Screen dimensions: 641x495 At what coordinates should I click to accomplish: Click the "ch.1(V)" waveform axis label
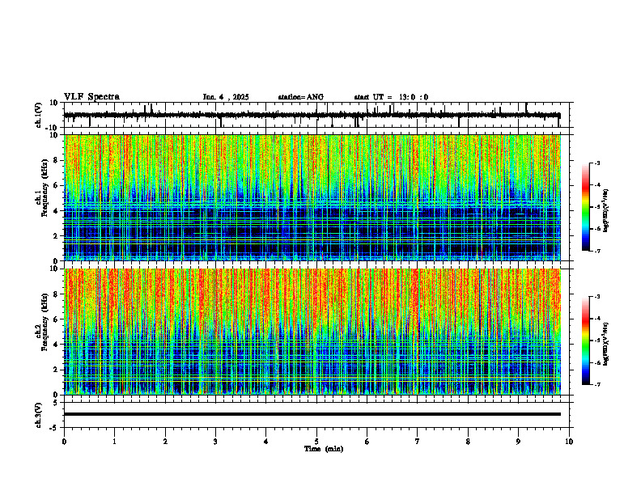(38, 115)
